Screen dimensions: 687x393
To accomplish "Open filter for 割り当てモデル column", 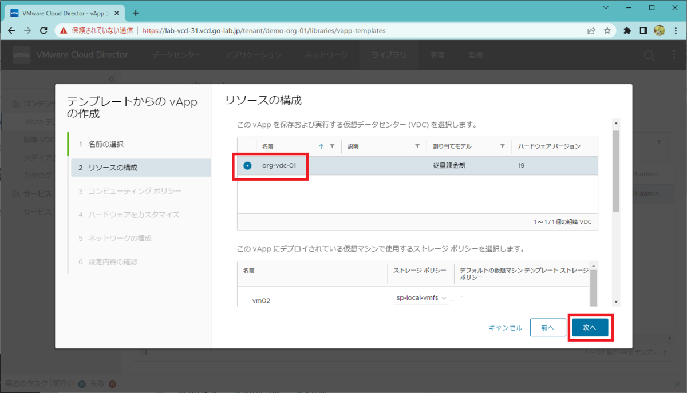I will 503,146.
